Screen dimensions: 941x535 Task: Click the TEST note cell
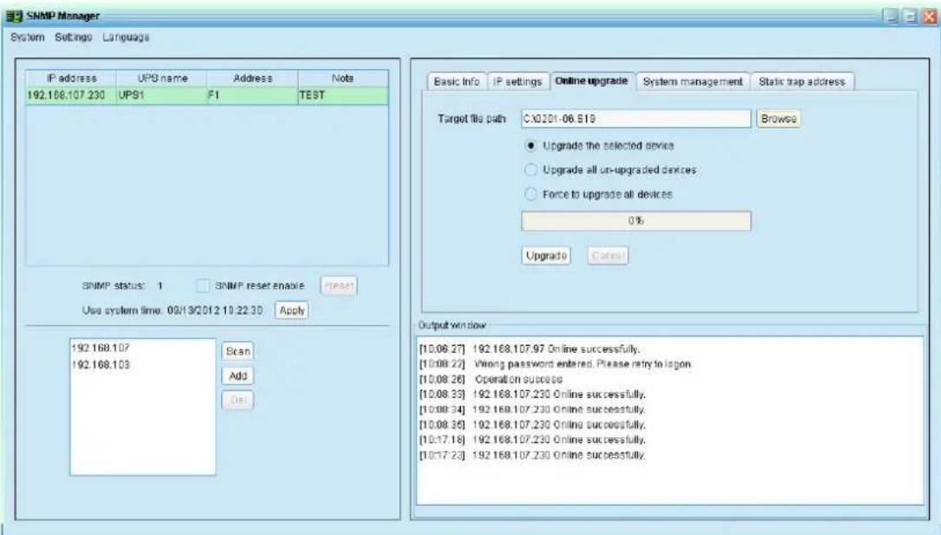click(343, 95)
